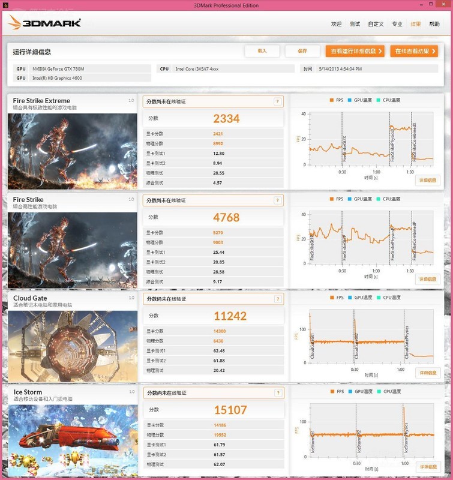Click the Fire Strike score 4768
This screenshot has height=480, width=453.
[226, 218]
